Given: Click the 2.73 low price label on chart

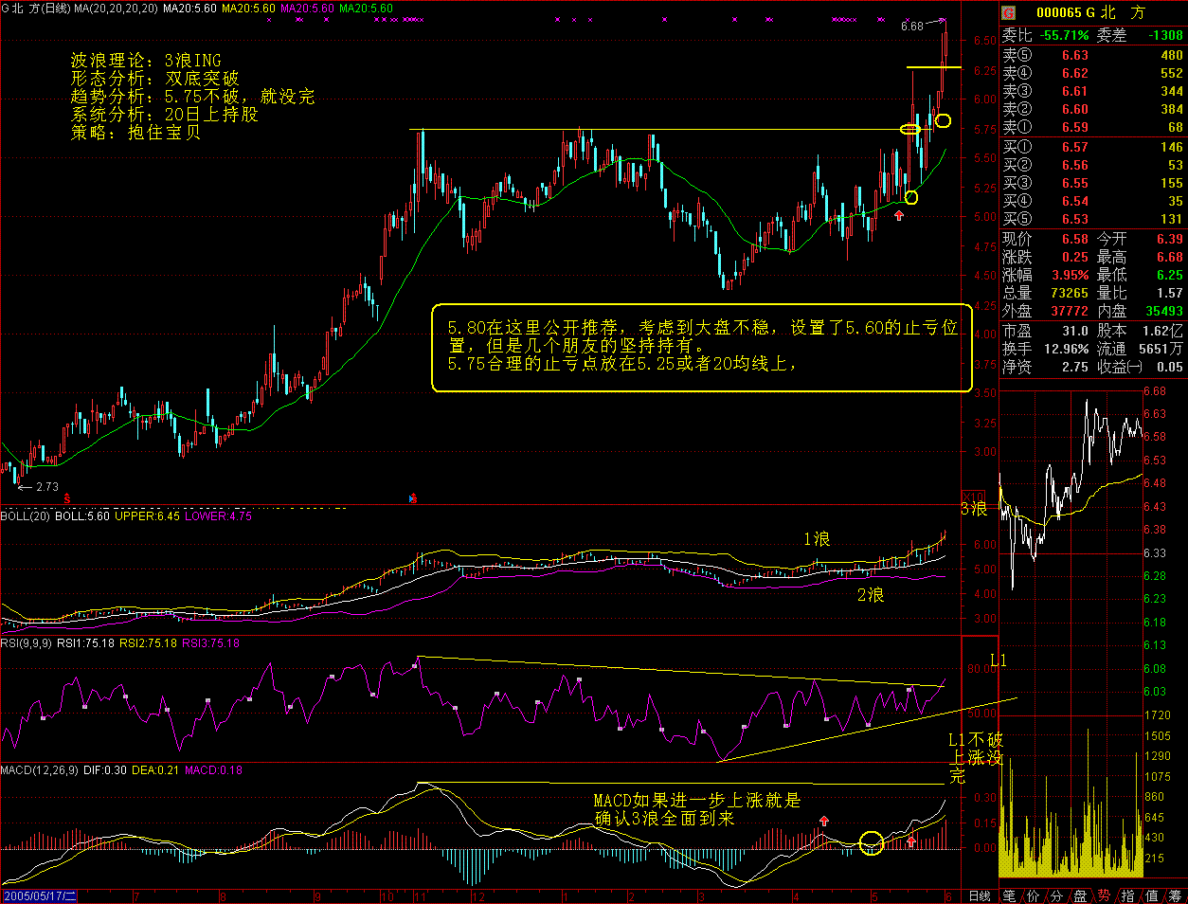Looking at the screenshot, I should tap(47, 487).
